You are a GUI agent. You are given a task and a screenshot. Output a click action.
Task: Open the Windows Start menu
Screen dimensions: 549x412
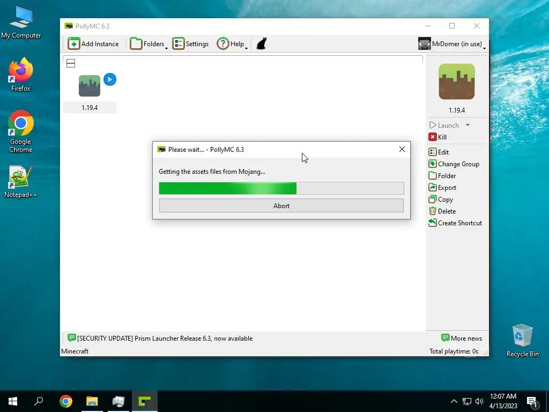pyautogui.click(x=13, y=401)
